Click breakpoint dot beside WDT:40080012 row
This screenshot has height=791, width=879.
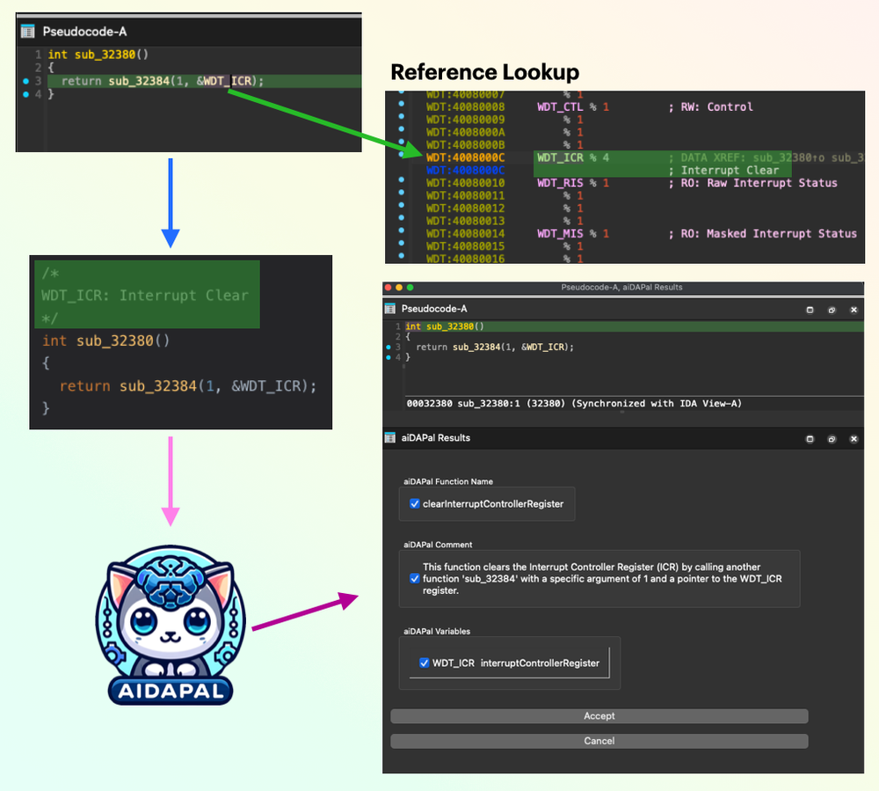click(x=402, y=205)
